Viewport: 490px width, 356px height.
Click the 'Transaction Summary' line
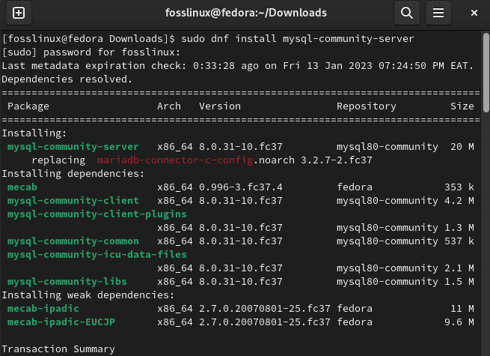tap(58, 349)
